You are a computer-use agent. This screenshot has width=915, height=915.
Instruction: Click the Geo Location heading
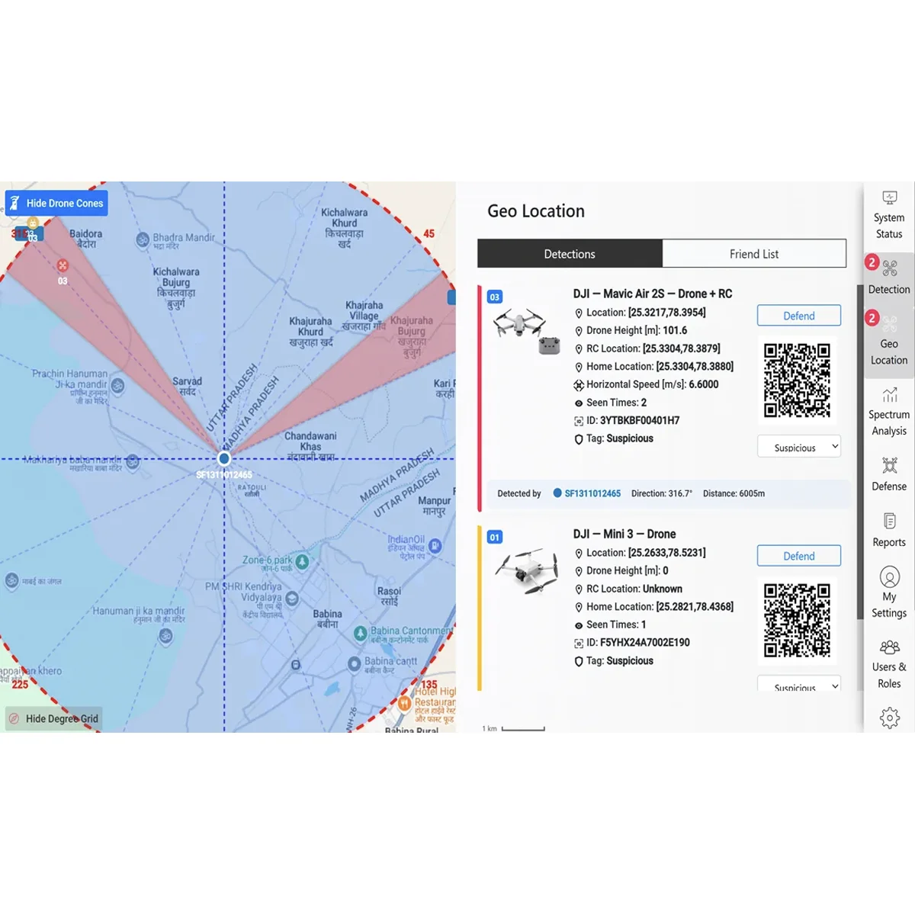pos(536,211)
